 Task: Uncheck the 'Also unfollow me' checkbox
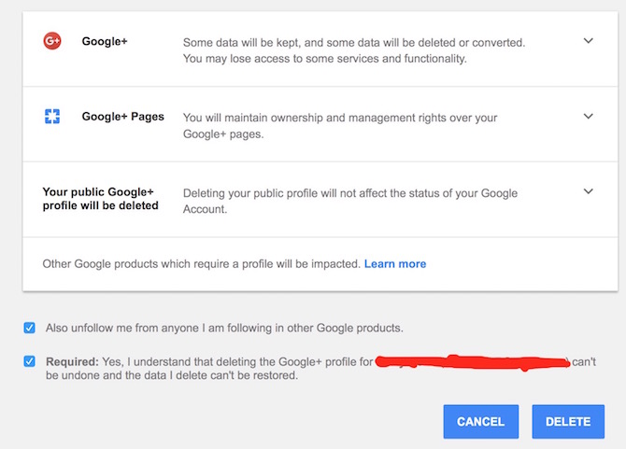coord(30,328)
